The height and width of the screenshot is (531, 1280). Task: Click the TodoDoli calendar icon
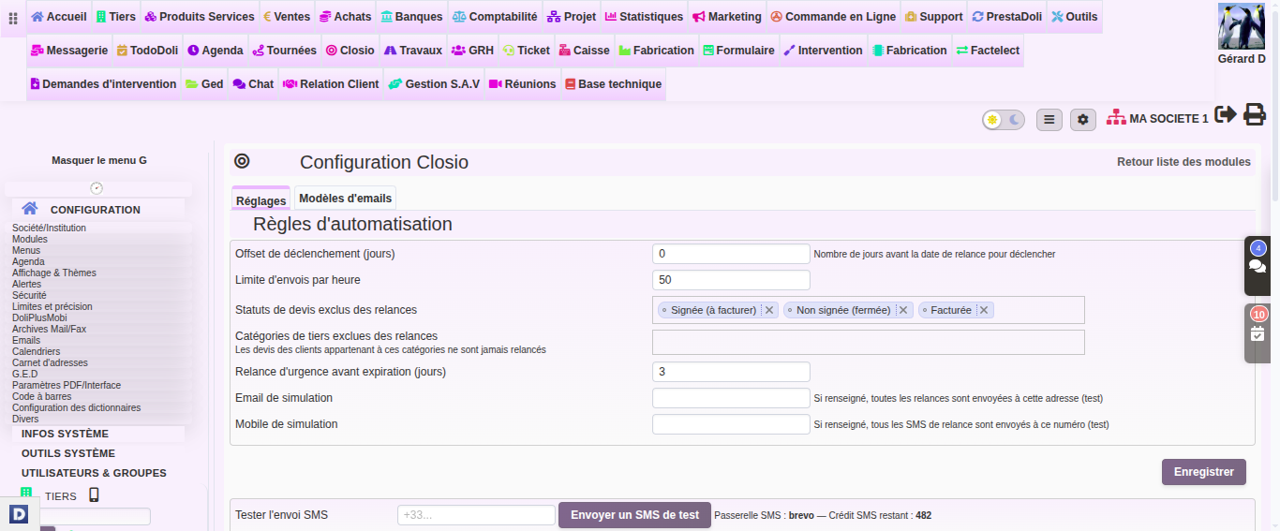(122, 51)
